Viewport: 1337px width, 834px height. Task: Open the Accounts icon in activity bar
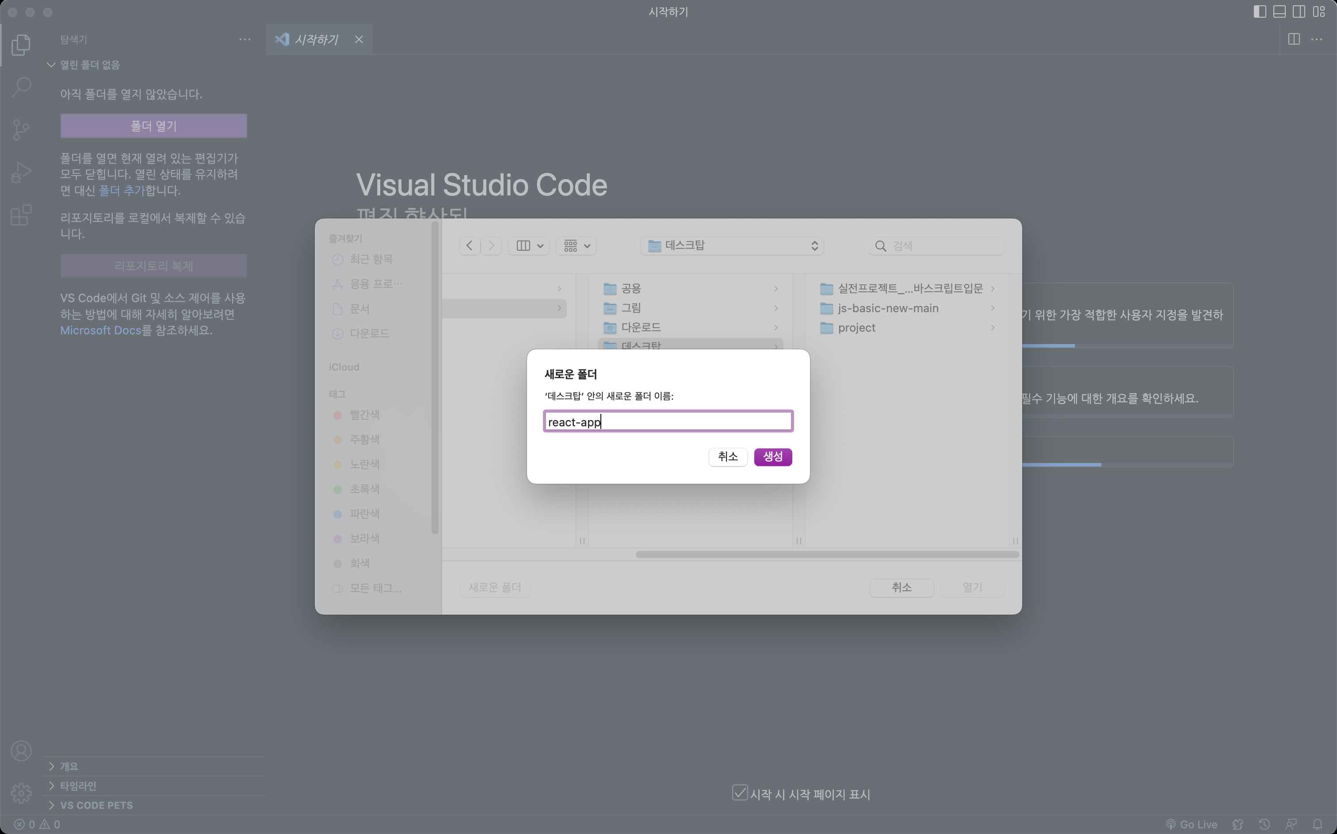[x=21, y=751]
